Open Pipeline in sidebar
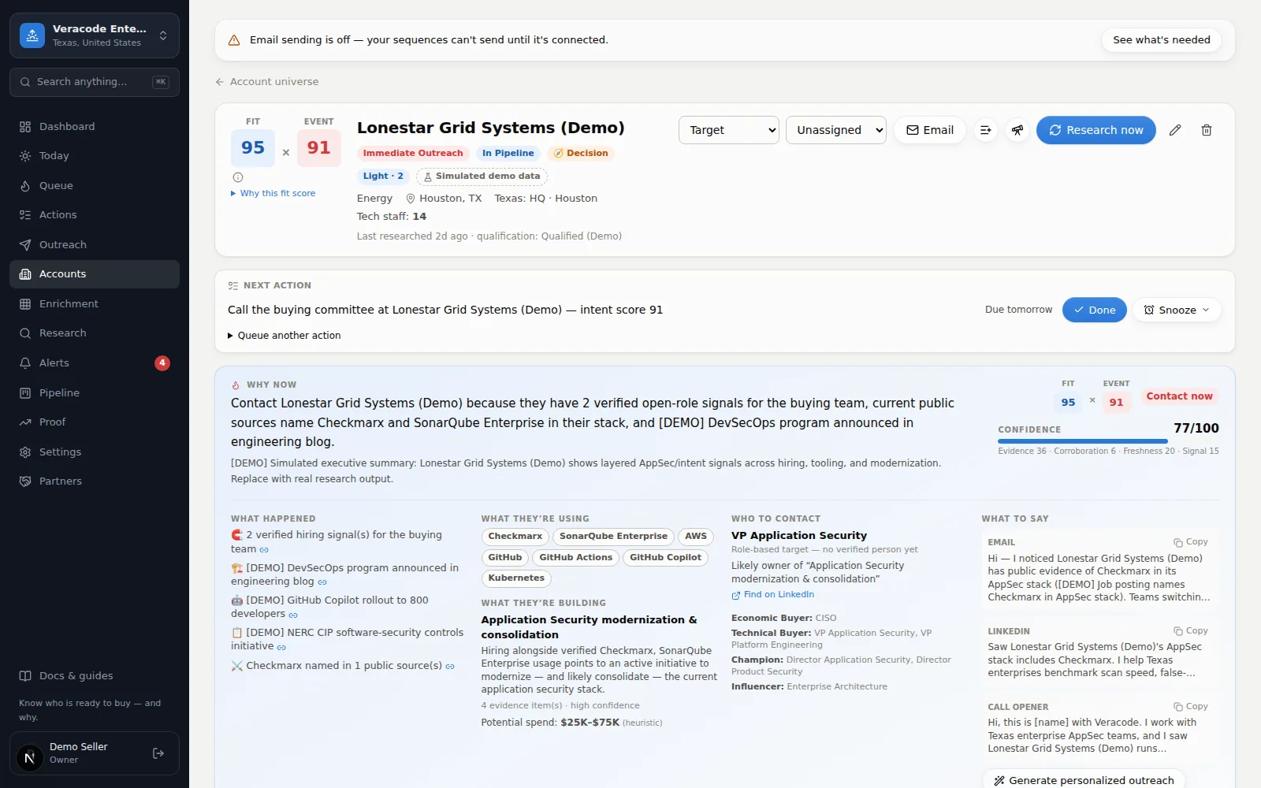The image size is (1261, 788). click(95, 392)
